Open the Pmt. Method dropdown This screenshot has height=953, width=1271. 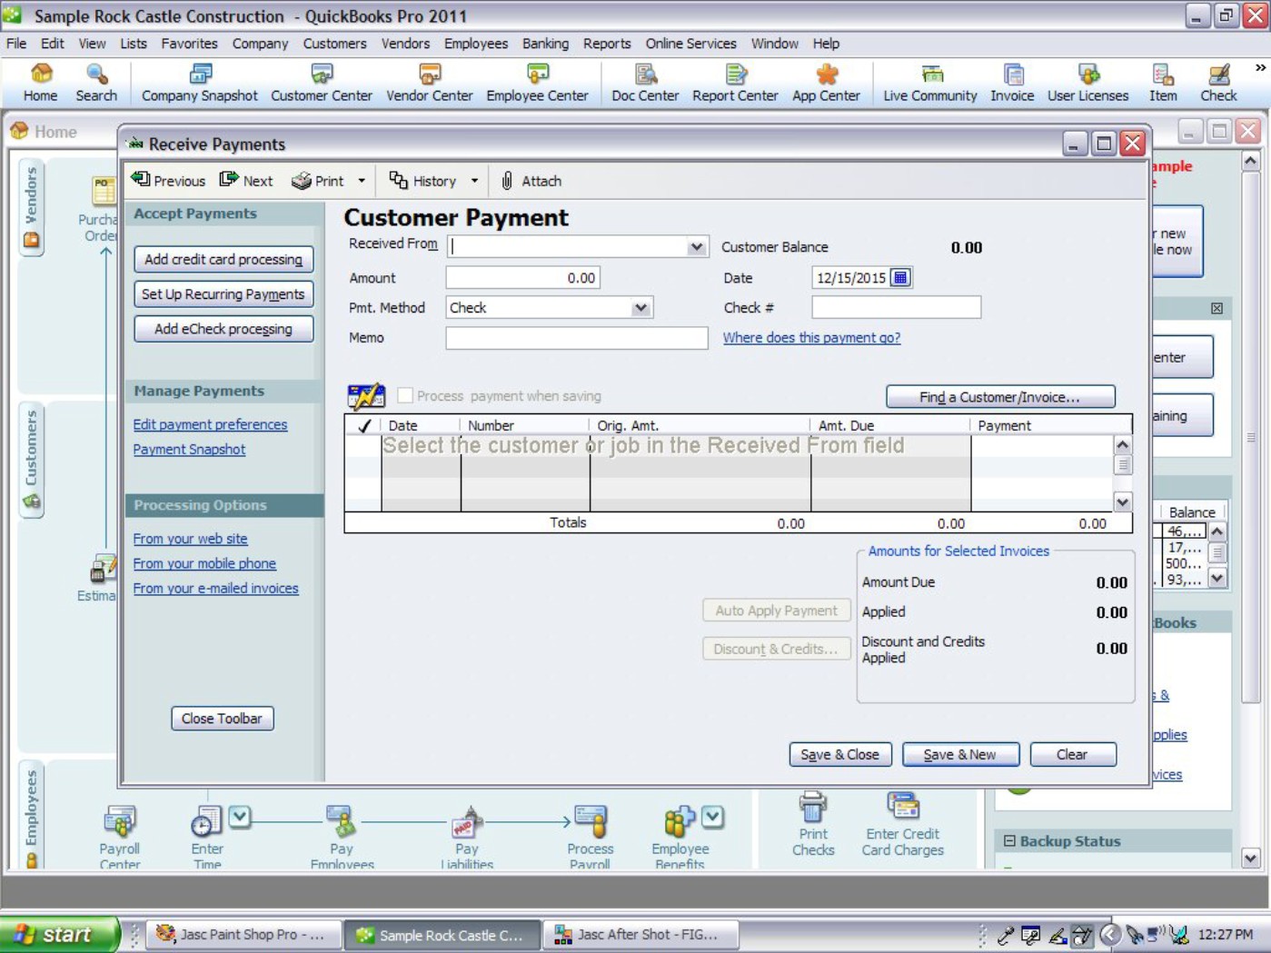(x=640, y=308)
